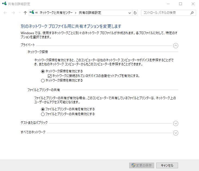Open the recent locations dropdown arrow
The width and height of the screenshot is (199, 171).
(x=19, y=13)
